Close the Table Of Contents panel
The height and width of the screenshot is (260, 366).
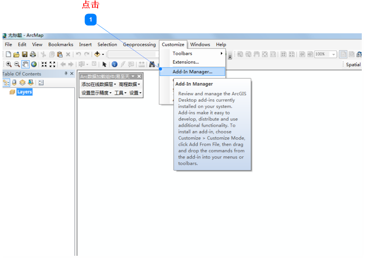[72, 74]
